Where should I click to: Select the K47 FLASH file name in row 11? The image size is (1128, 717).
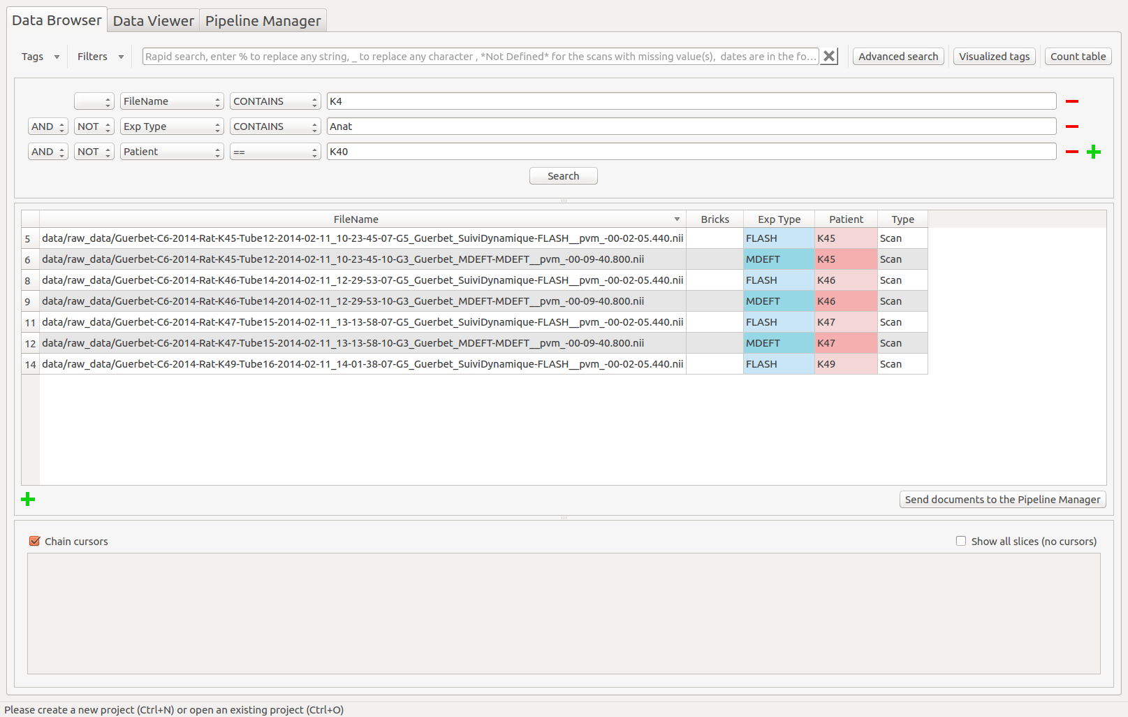pos(362,322)
